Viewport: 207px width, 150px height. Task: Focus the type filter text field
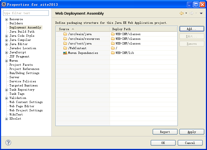coord(26,13)
